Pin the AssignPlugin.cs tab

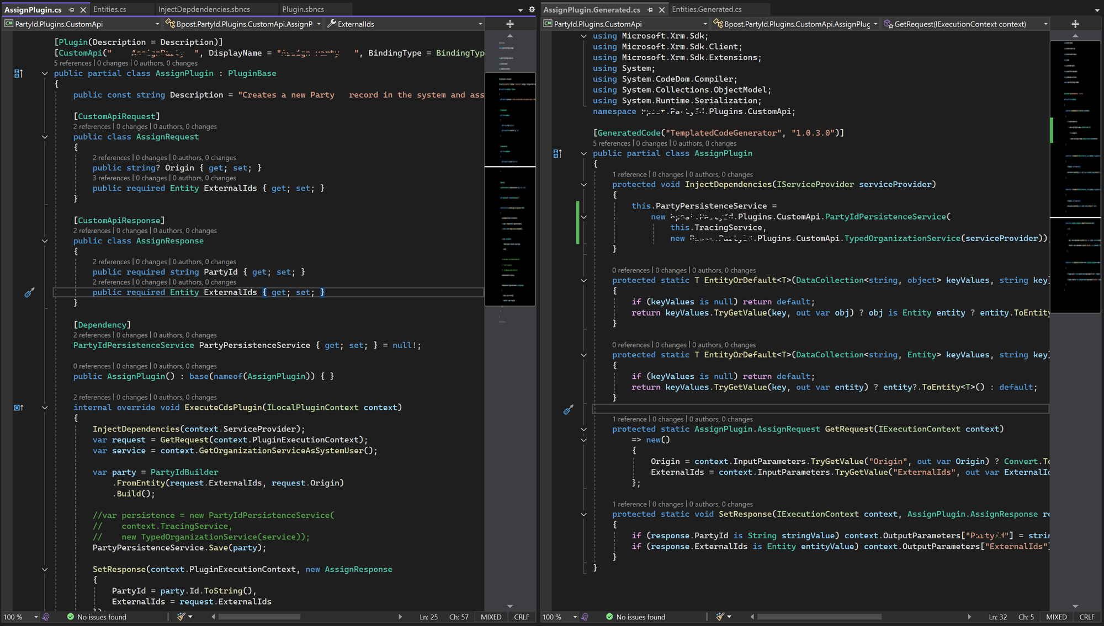point(72,10)
